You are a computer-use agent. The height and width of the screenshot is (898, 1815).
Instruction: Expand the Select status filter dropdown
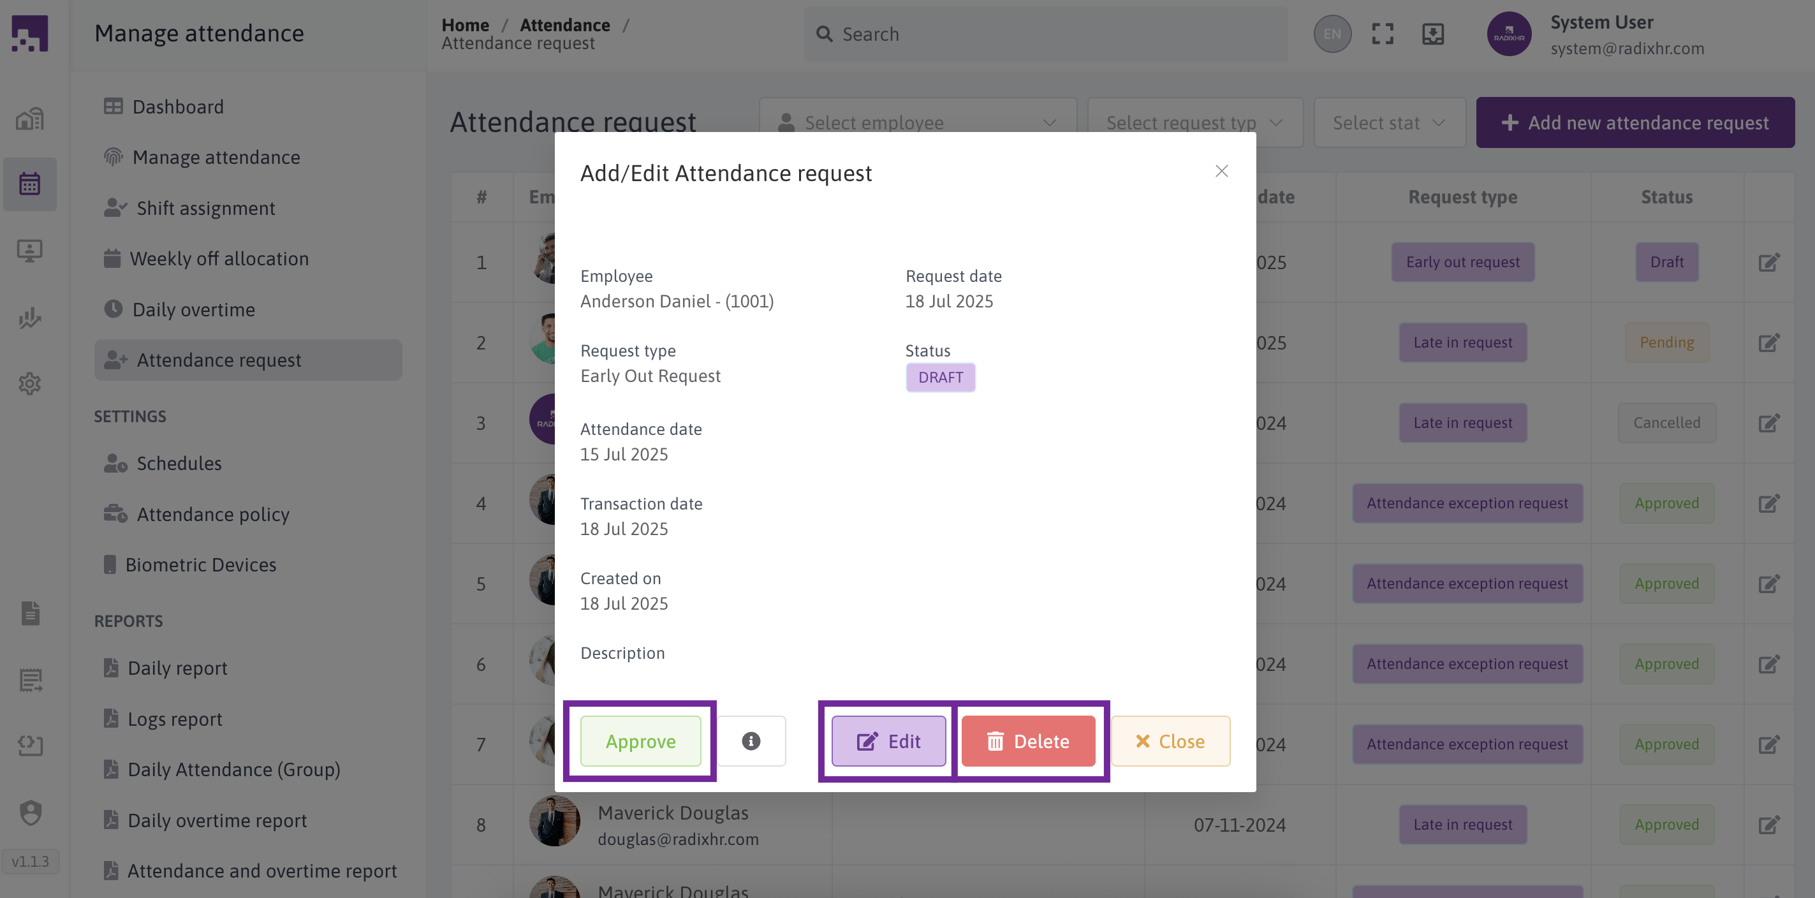(1389, 122)
